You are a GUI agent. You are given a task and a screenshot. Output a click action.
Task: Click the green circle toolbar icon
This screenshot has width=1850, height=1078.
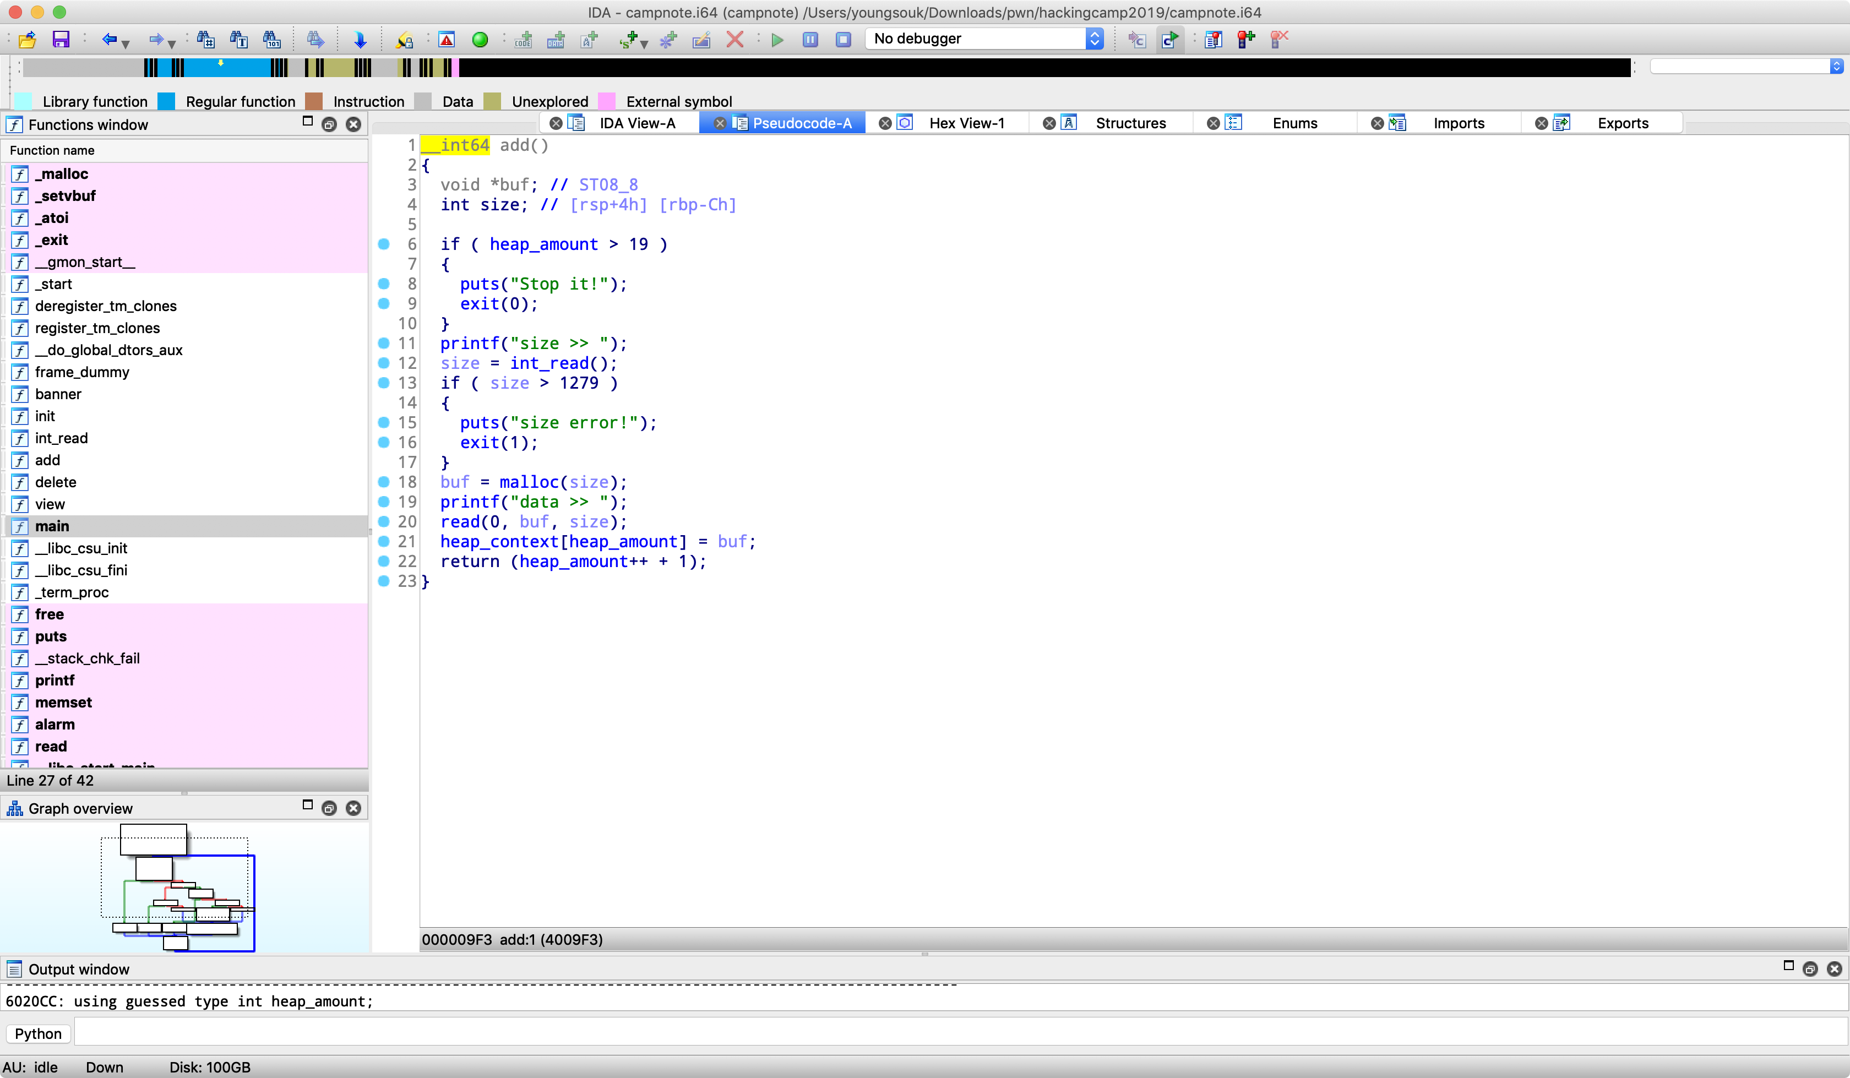[480, 40]
